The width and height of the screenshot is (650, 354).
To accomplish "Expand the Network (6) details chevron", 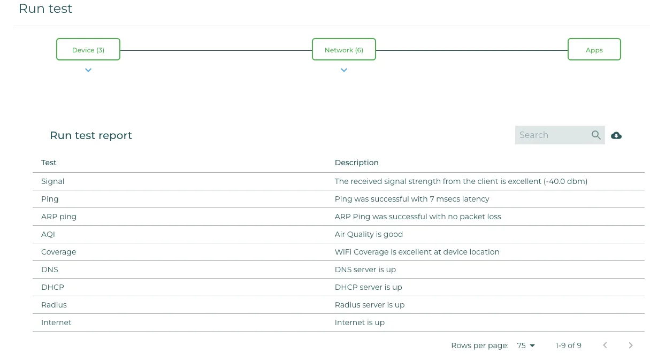I will [344, 70].
